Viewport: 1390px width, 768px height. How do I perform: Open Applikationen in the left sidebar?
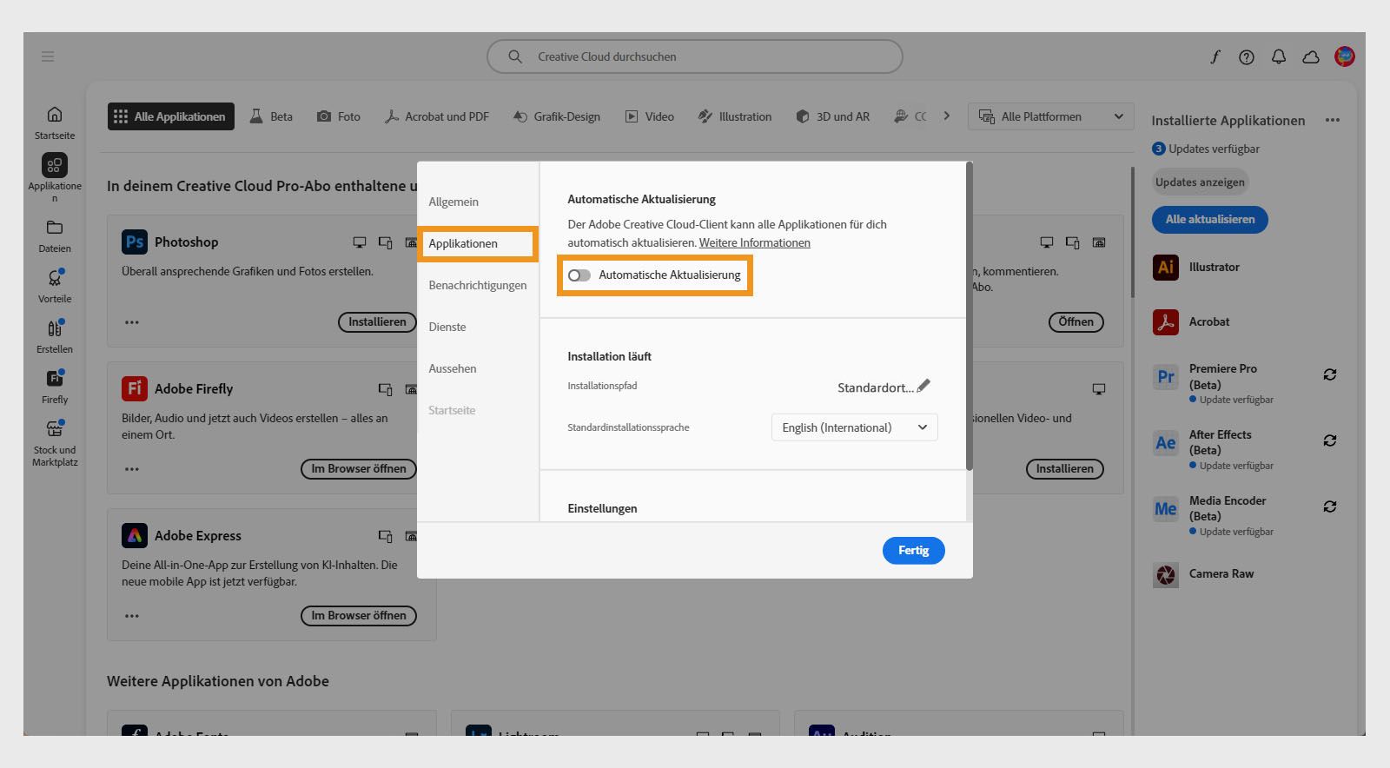(55, 178)
